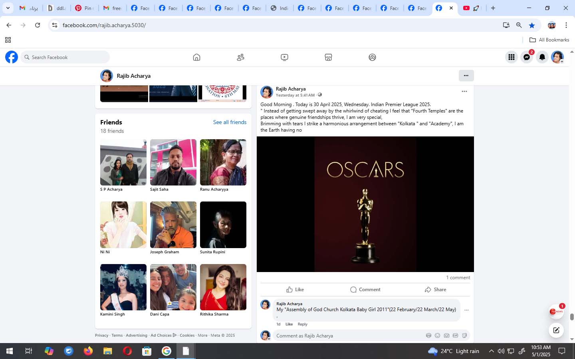
Task: Open the taskbar volume icon
Action: (501, 351)
